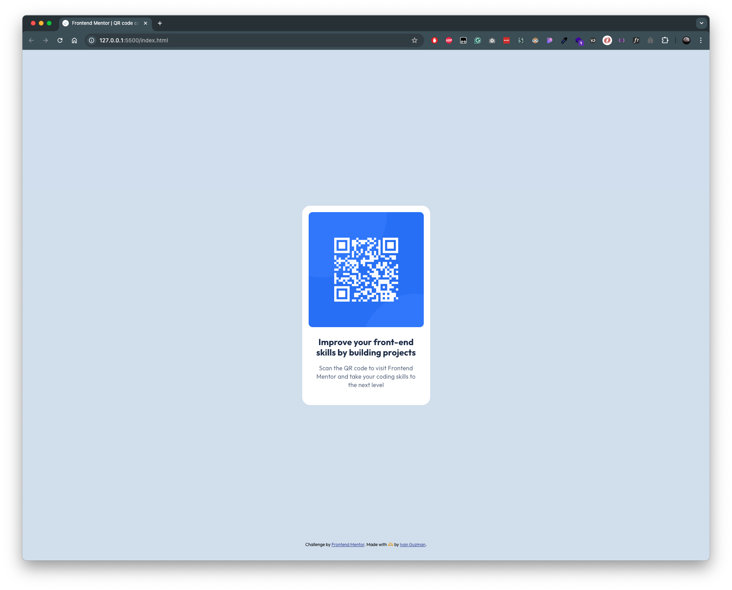Click the macOS yellow minimize window button

pos(41,23)
